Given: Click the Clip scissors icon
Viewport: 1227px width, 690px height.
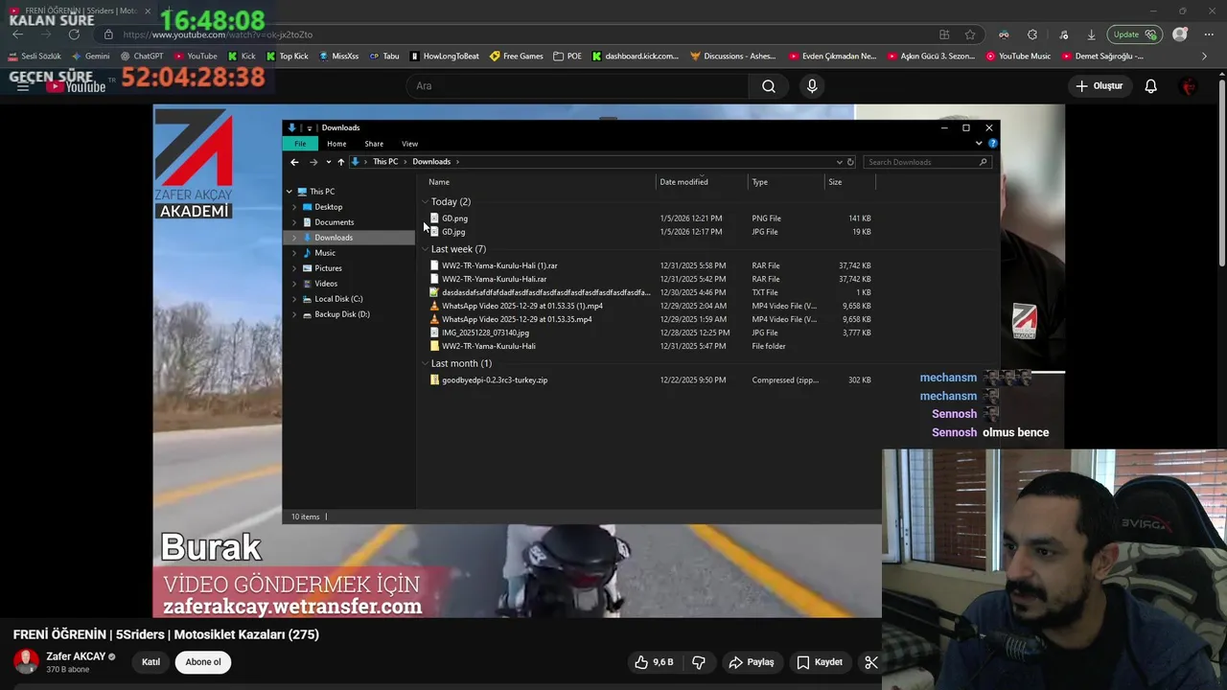Looking at the screenshot, I should point(871,662).
